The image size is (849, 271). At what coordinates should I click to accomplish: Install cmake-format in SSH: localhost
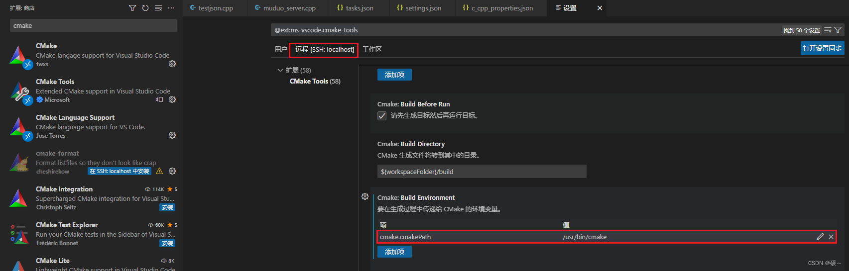120,171
